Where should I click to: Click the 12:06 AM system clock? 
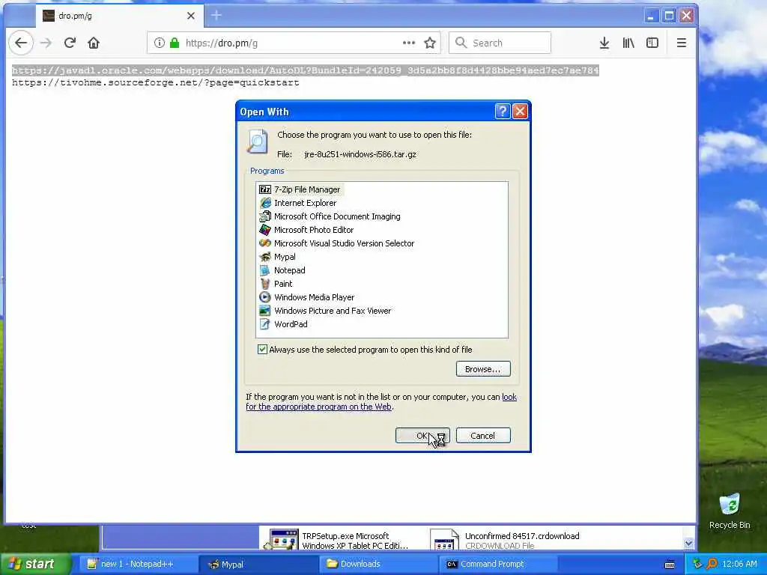739,564
